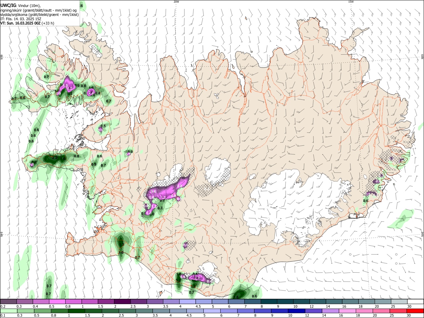Click the 'VT: Sun. 16.03.2025 00Z (+33 h)' line
Screen dimensions: 424x318
pos(27,23)
